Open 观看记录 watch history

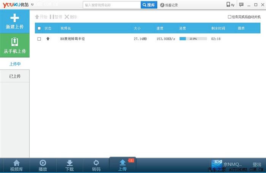(x=169, y=5)
